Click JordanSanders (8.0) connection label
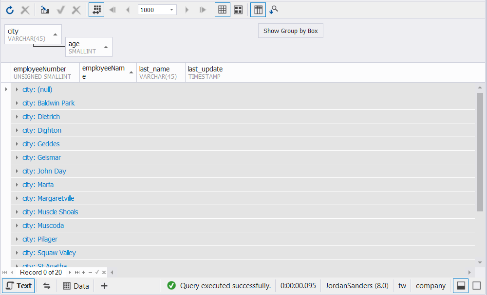The height and width of the screenshot is (295, 487). coord(356,286)
